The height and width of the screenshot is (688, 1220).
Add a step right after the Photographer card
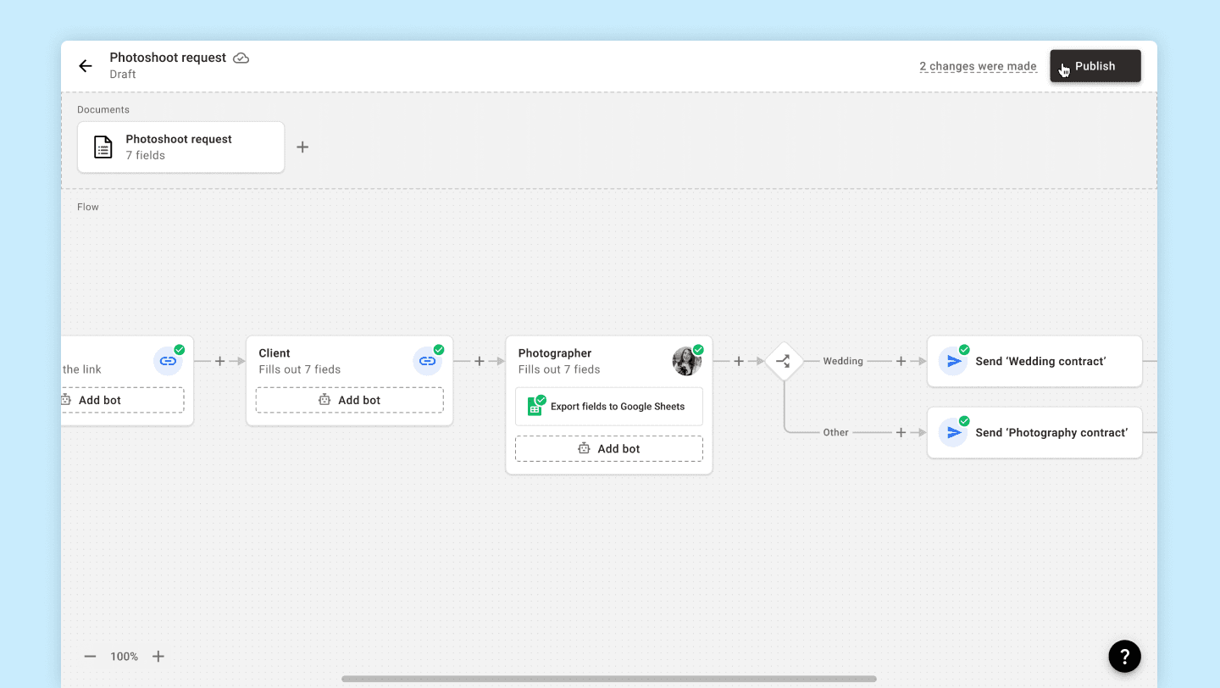[739, 361]
